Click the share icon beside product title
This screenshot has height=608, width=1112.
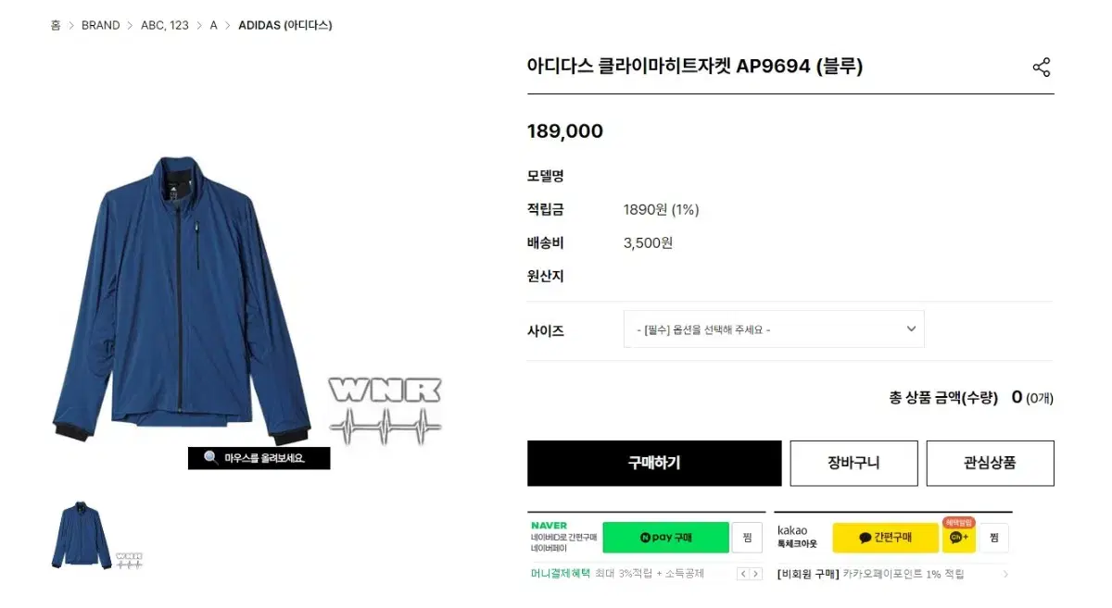1042,68
